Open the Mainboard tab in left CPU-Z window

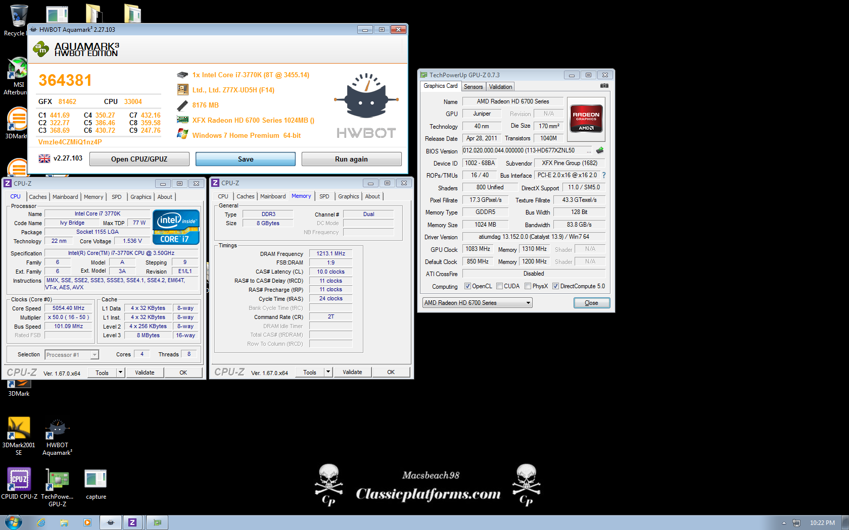click(x=65, y=197)
